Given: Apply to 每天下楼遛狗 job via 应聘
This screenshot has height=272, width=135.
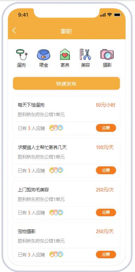Looking at the screenshot, I should pyautogui.click(x=106, y=128).
